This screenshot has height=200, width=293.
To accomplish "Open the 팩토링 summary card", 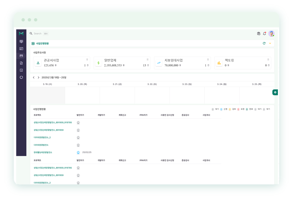I will pos(243,63).
